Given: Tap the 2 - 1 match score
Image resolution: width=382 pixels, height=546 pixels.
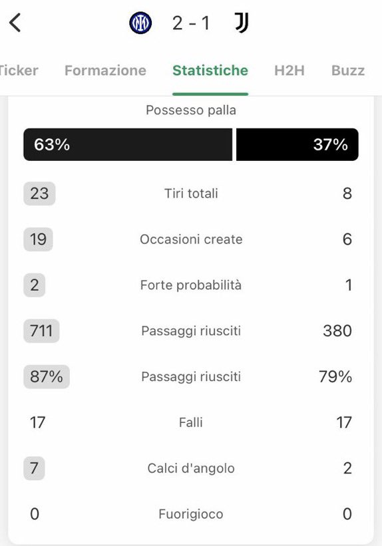Looking at the screenshot, I should (191, 23).
